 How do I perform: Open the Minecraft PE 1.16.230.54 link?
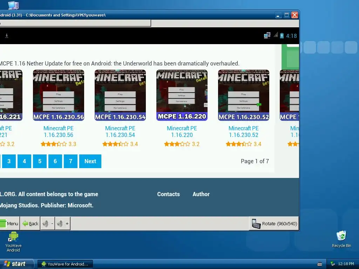pos(120,132)
